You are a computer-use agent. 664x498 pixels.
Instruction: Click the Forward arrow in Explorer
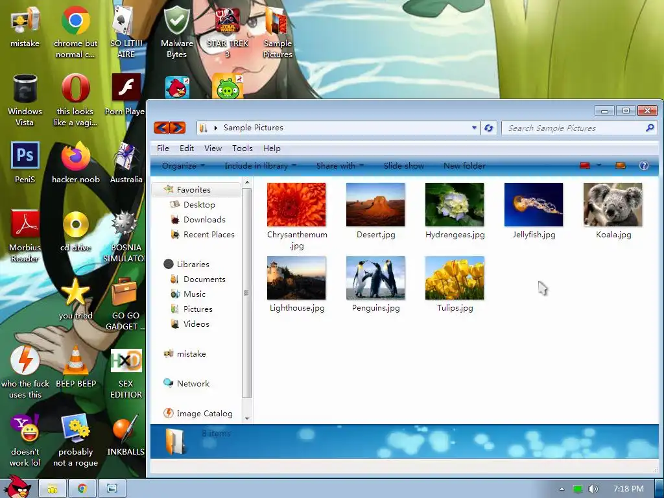[x=178, y=128]
